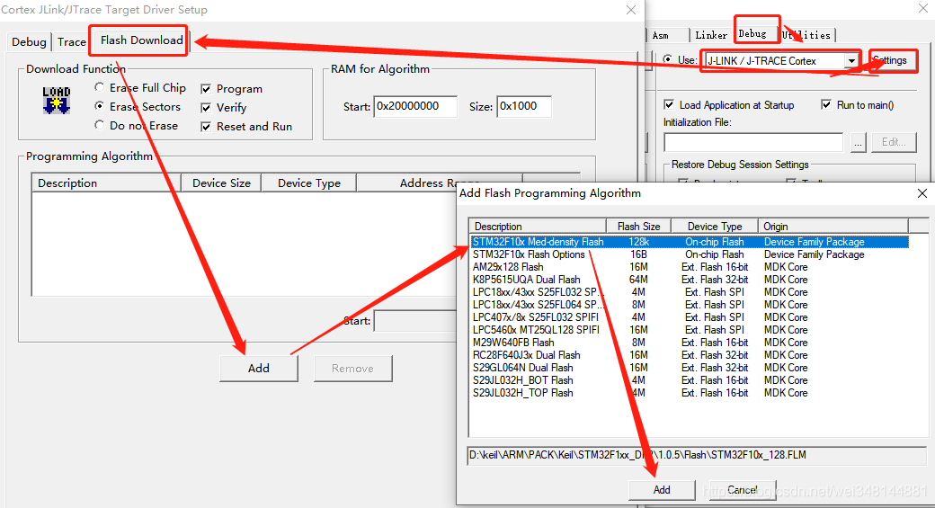Click the LOAD download function icon

click(57, 100)
